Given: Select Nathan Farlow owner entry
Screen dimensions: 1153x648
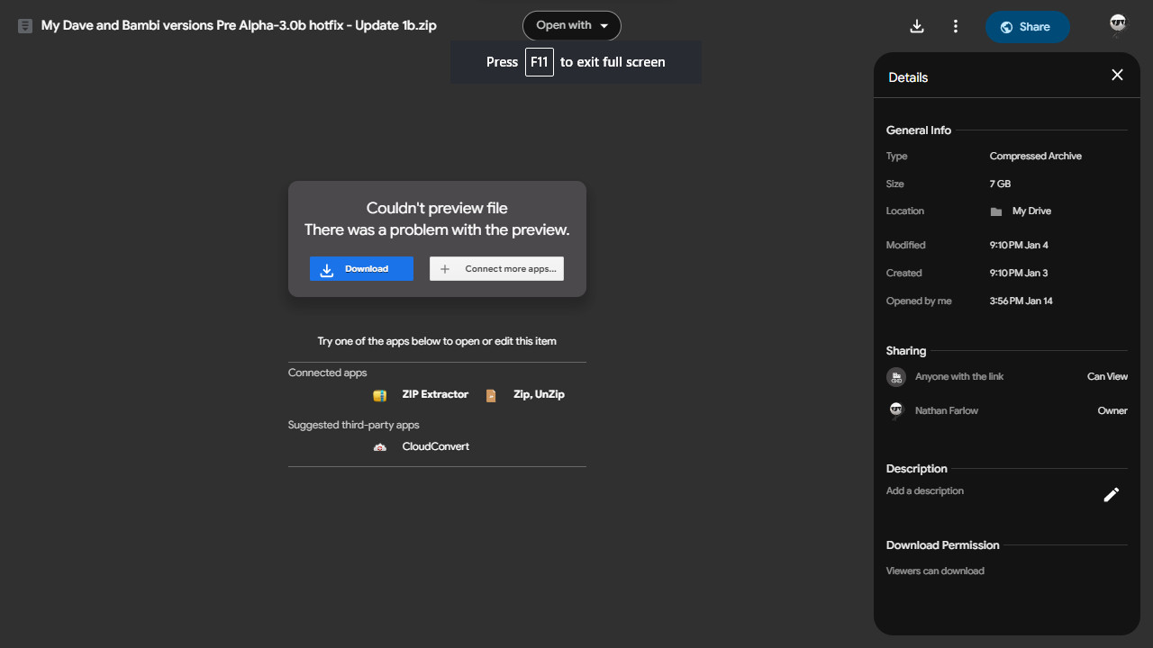Looking at the screenshot, I should click(946, 411).
